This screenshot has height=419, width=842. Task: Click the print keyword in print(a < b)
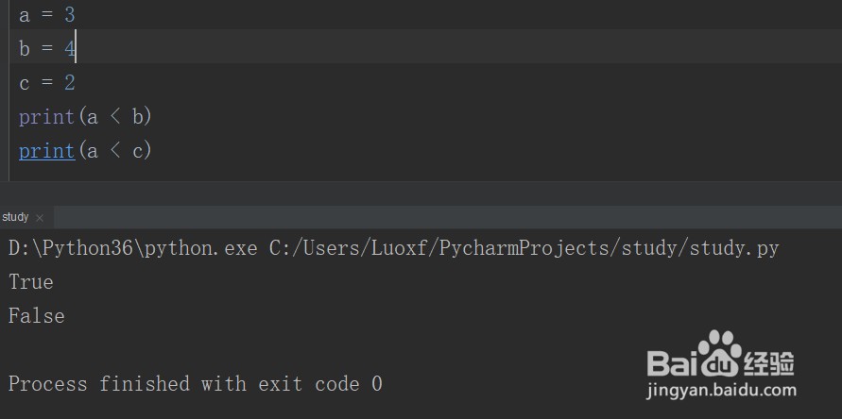46,117
